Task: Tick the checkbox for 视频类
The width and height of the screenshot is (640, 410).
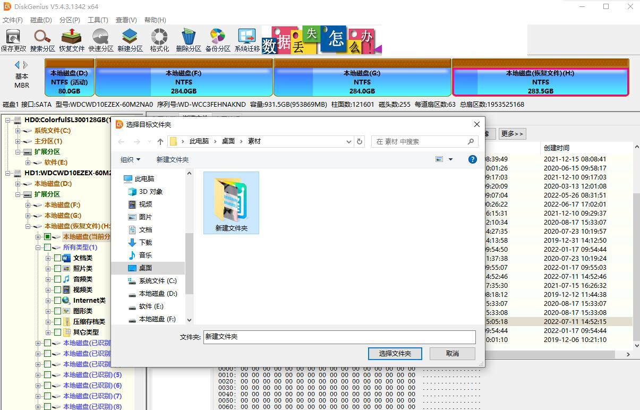Action: pyautogui.click(x=58, y=290)
